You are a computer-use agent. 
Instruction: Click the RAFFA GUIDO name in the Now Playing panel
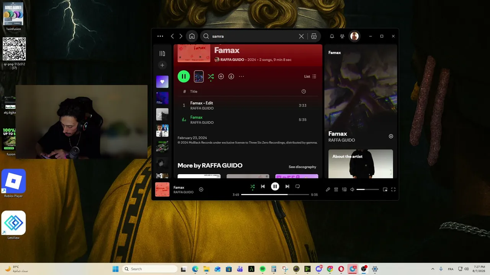click(x=341, y=140)
